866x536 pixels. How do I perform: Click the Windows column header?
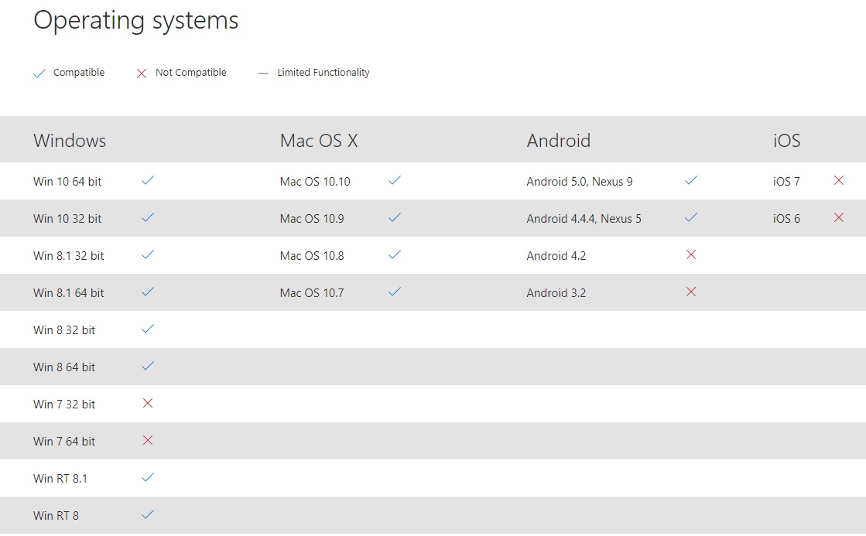pyautogui.click(x=70, y=141)
